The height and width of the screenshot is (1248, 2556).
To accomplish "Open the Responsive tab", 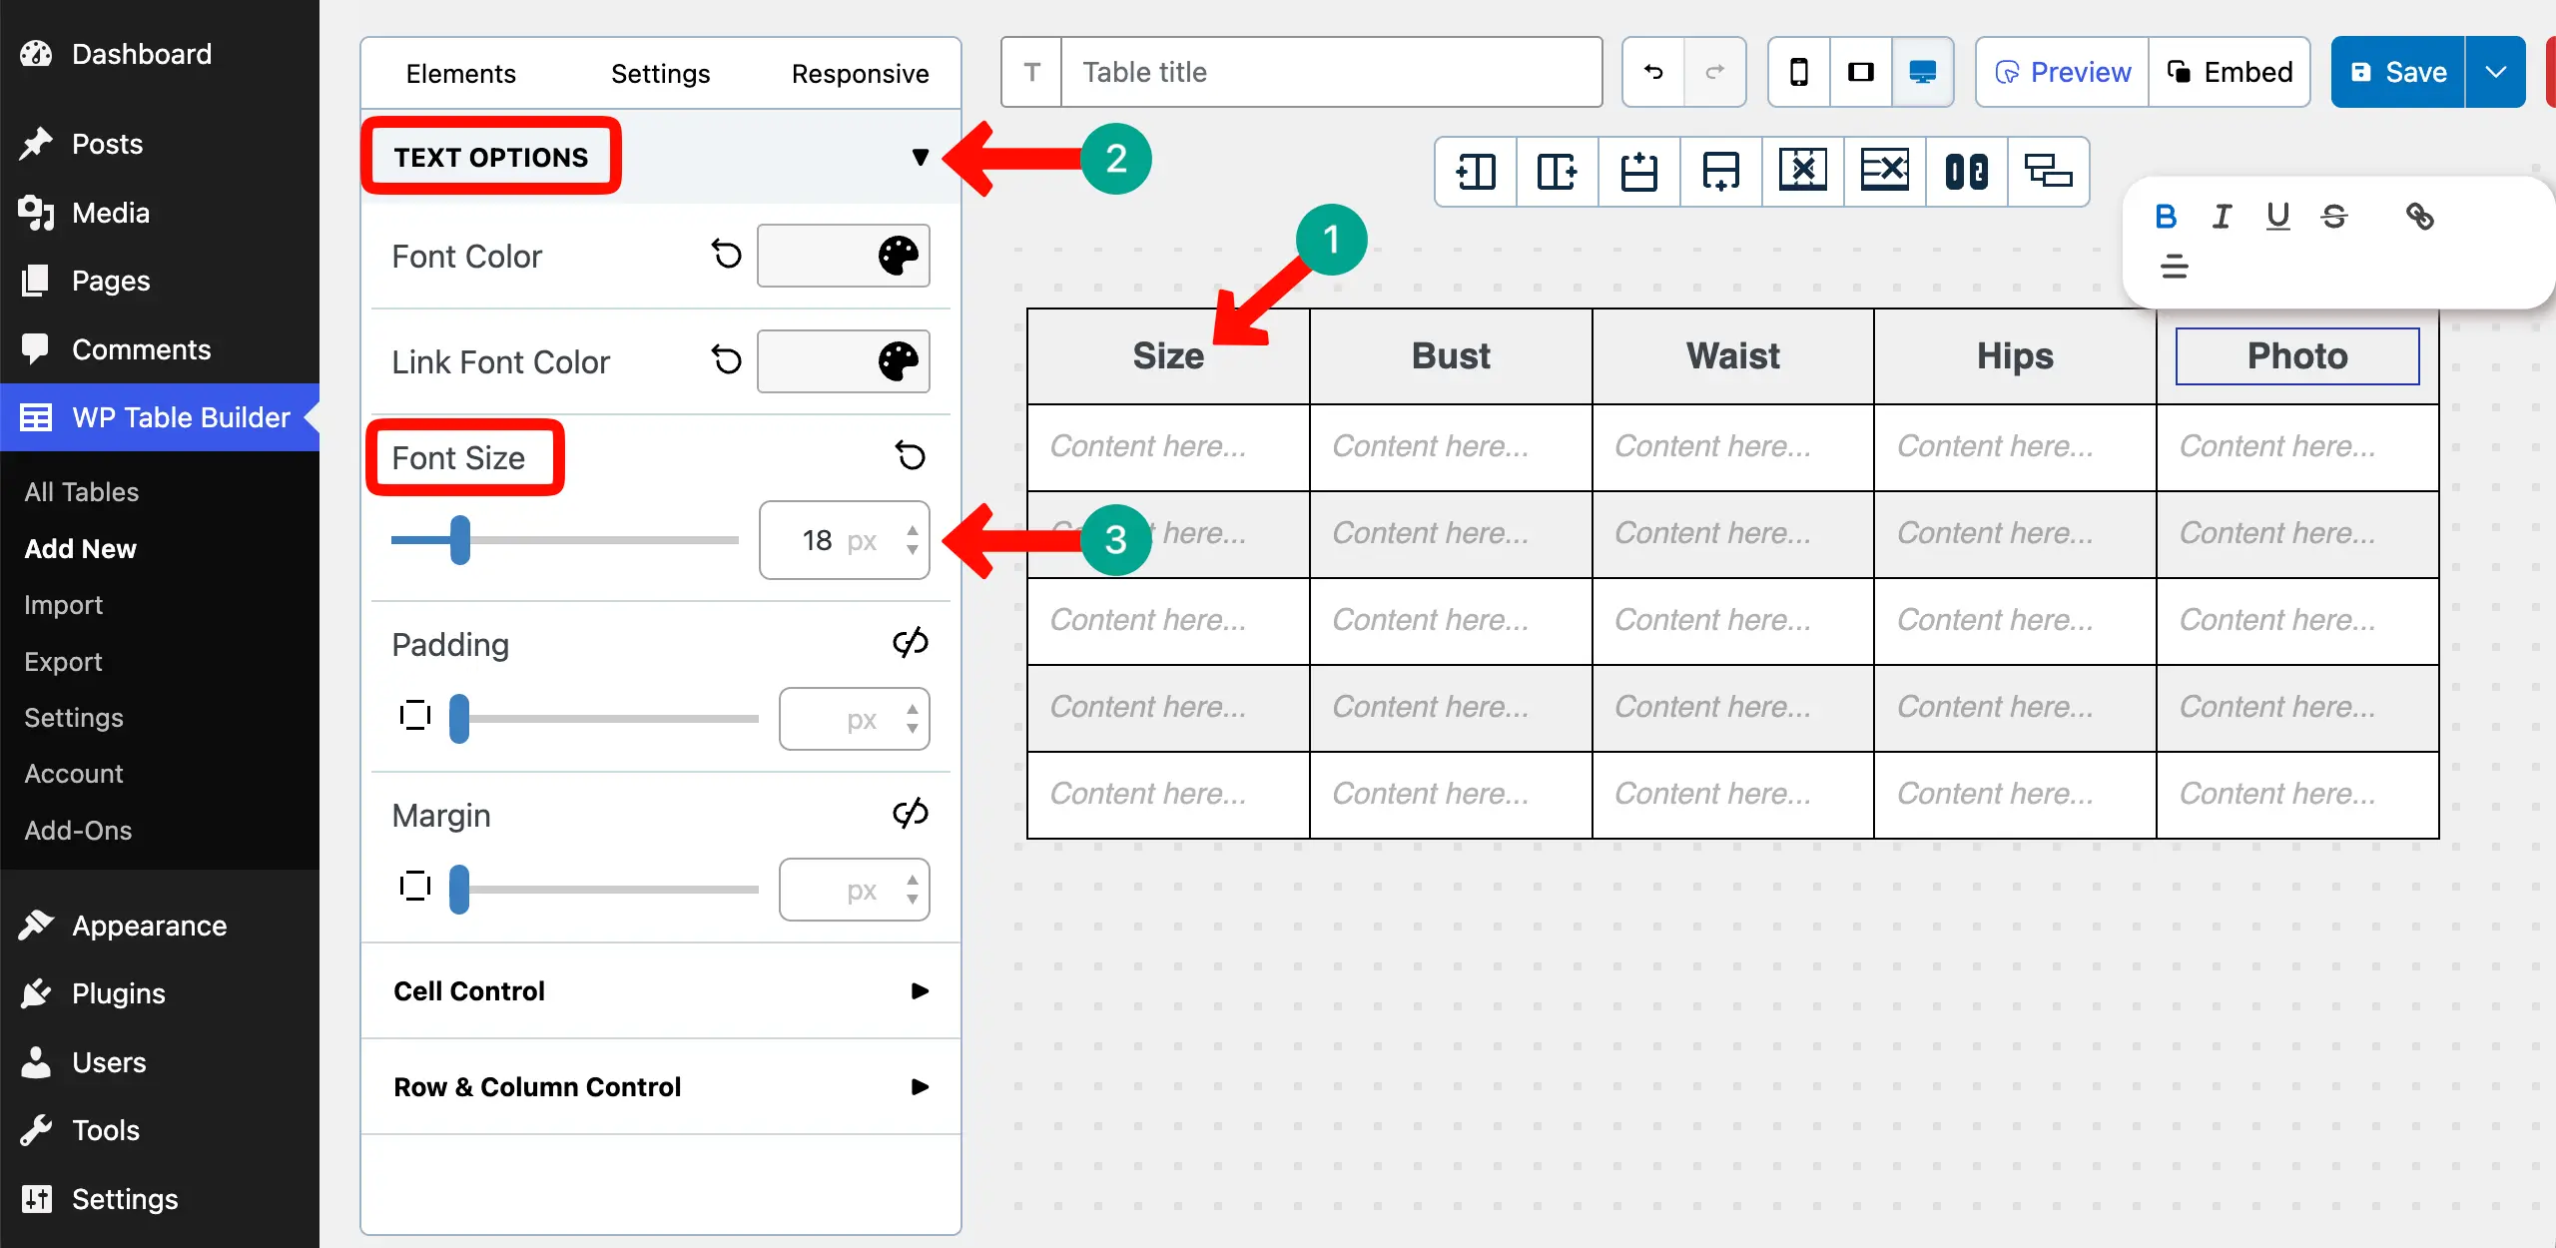I will 861,72.
